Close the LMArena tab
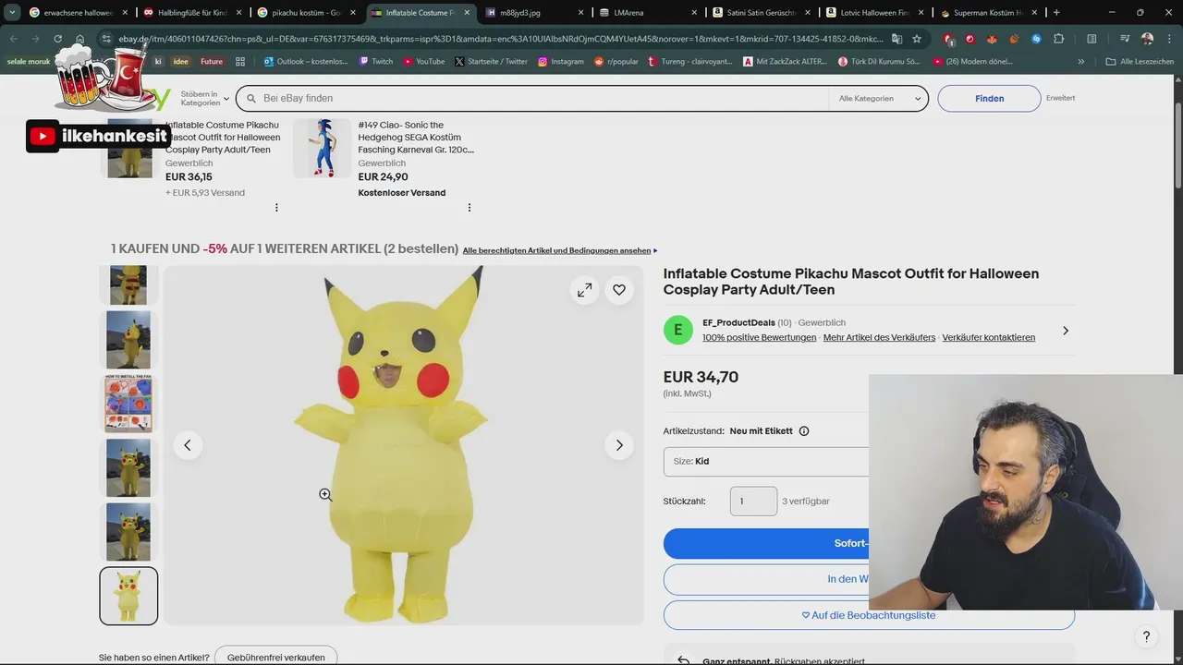Image resolution: width=1183 pixels, height=665 pixels. pyautogui.click(x=693, y=13)
